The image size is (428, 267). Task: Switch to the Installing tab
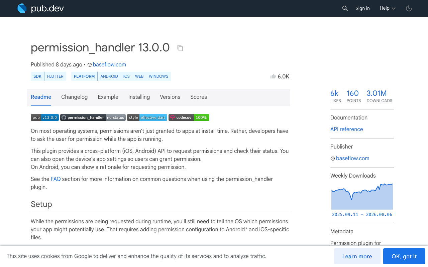[139, 97]
